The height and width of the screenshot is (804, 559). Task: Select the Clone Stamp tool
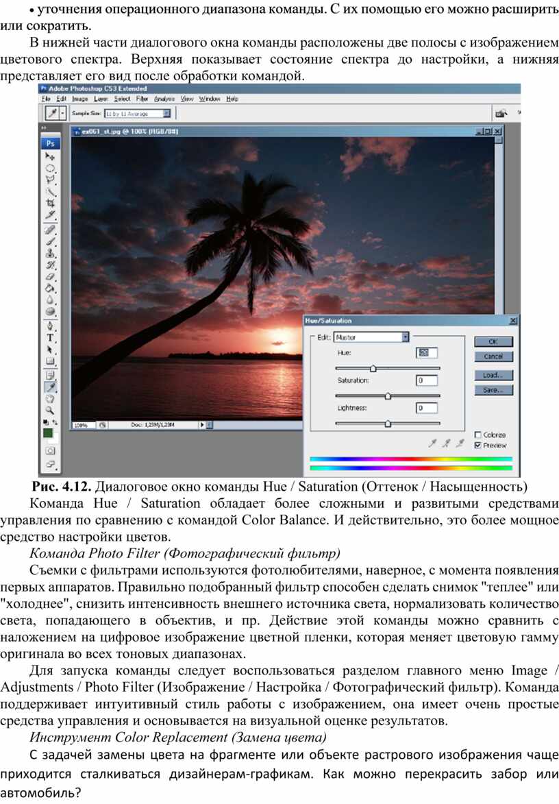pyautogui.click(x=50, y=254)
